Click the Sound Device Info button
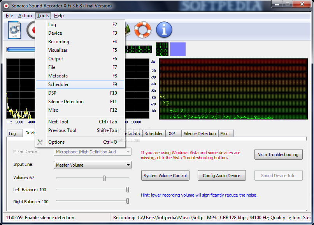This screenshot has width=314, height=225. [x=278, y=176]
